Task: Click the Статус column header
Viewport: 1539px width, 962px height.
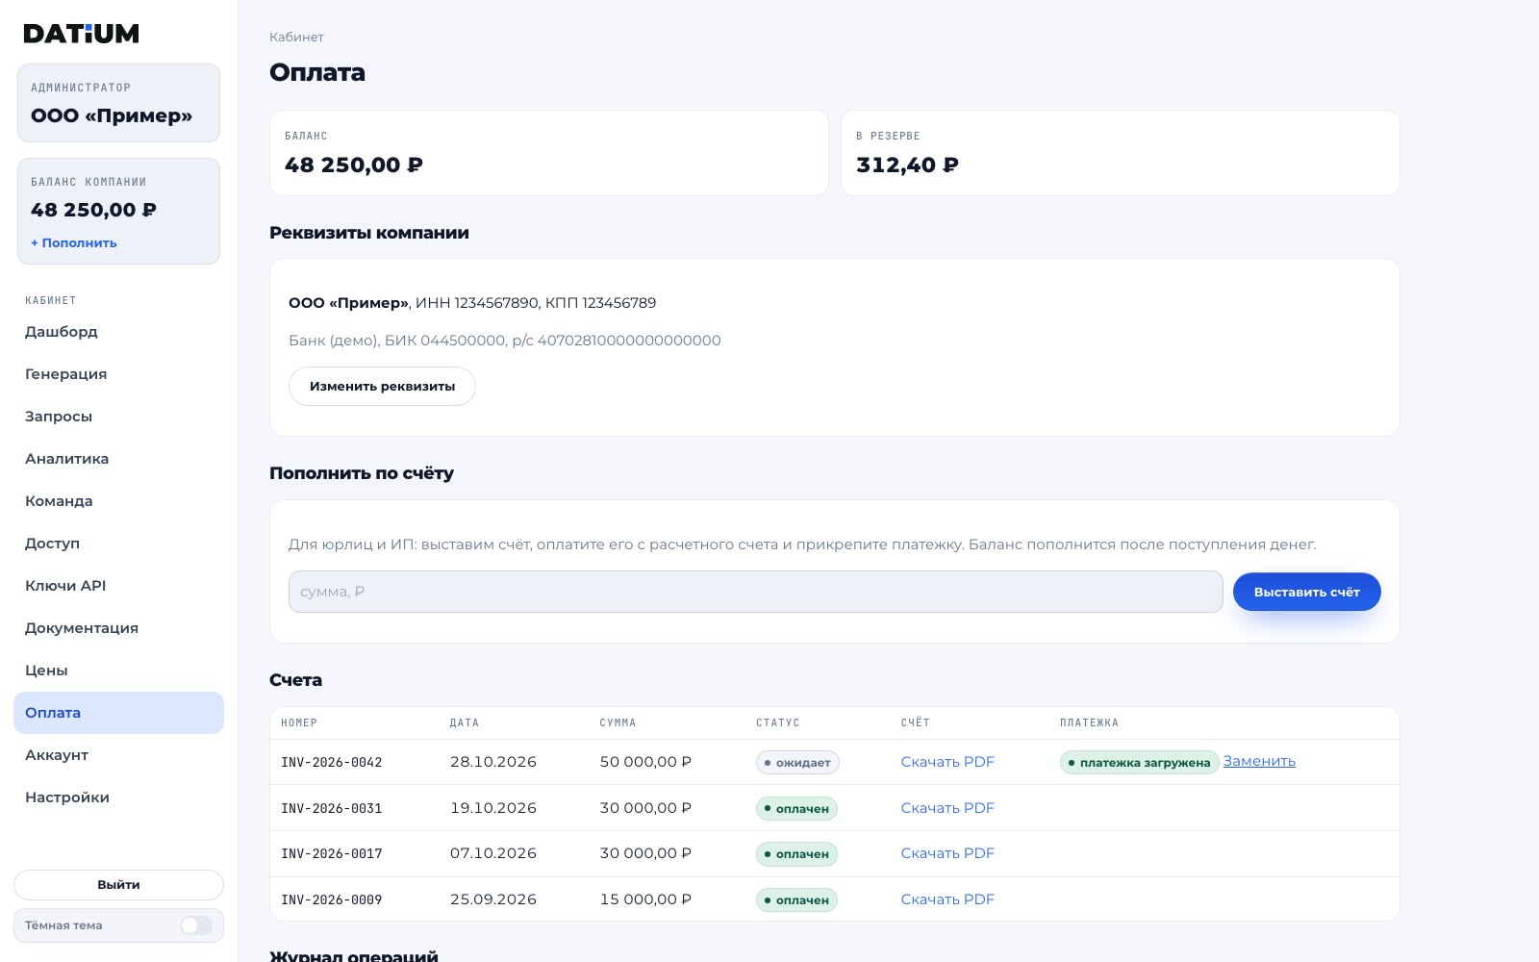Action: pos(777,722)
